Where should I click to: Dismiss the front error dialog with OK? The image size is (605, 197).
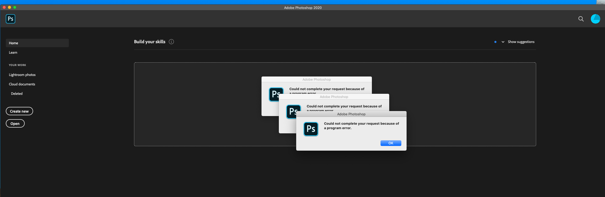391,143
